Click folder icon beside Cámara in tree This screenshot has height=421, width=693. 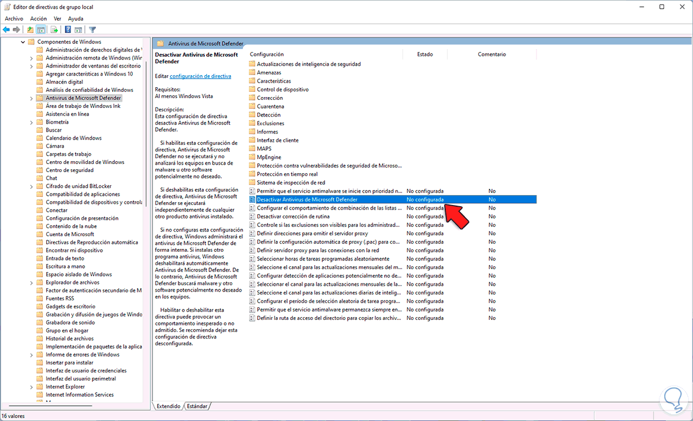[40, 146]
